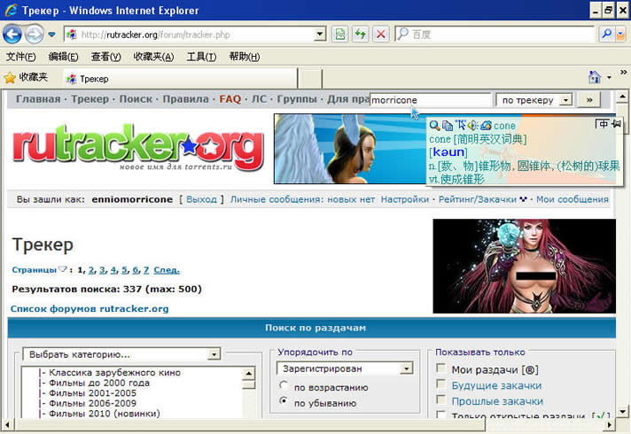
Task: Open the recent pages dropdown arrow
Action: 51,35
